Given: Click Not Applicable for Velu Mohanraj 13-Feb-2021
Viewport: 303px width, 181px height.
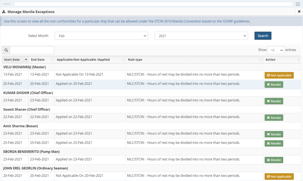Looking at the screenshot, I should (279, 75).
